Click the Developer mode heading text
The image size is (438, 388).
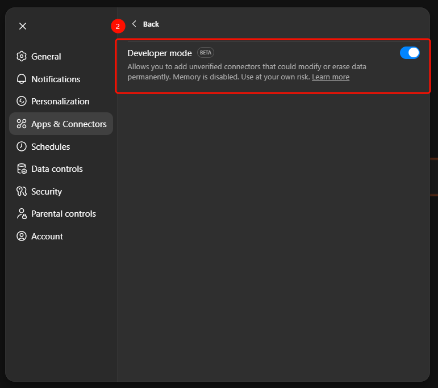(160, 53)
